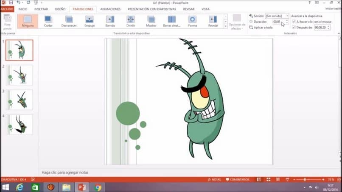Image resolution: width=342 pixels, height=192 pixels.
Task: Apply the Cortar transition
Action: tap(48, 21)
